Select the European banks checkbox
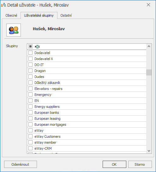This screenshot has width=156, height=172. pos(30,113)
